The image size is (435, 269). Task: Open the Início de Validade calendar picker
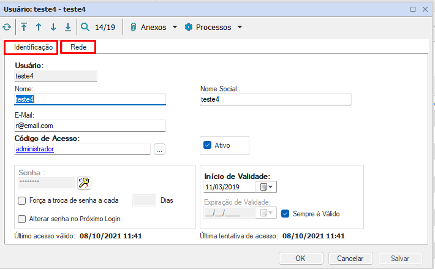tap(267, 187)
